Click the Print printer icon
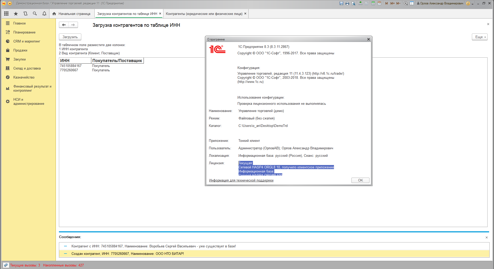494x269 pixels. click(347, 3)
